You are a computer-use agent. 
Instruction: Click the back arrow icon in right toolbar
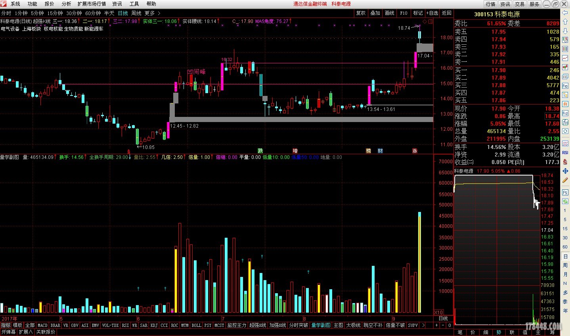pos(565,13)
